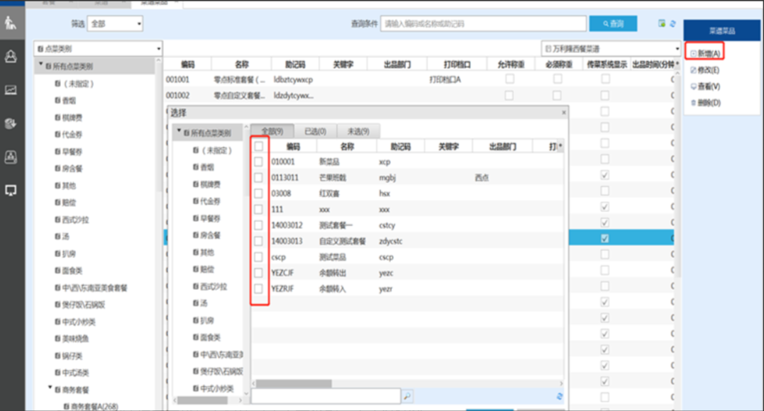Open the 点菜类别 dropdown
The height and width of the screenshot is (411, 764).
(98, 49)
